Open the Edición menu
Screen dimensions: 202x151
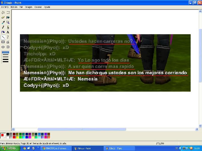coord(14,7)
